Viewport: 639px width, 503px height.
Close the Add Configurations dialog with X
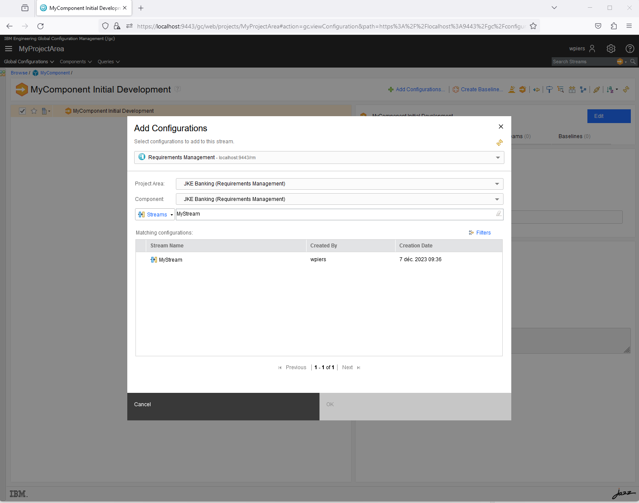[x=501, y=127]
